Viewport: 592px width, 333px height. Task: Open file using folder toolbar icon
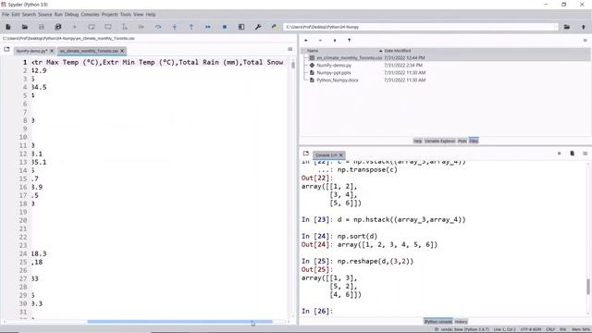(x=25, y=27)
